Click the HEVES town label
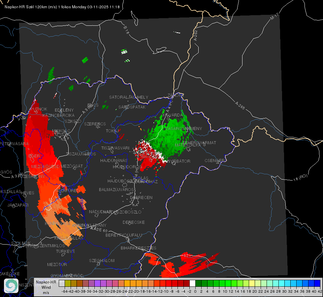Image resolution: width=323 pixels, height=297 pixels. 28,193
